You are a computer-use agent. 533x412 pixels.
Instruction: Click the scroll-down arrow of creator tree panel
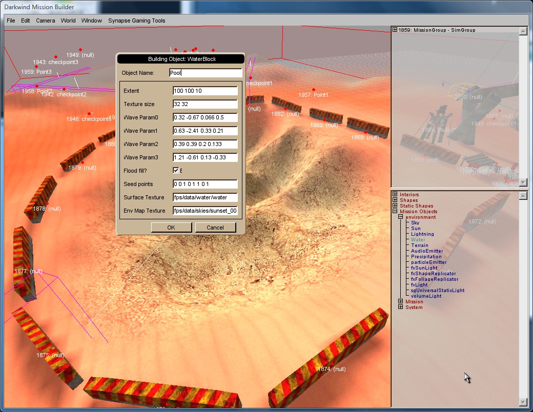point(523,402)
